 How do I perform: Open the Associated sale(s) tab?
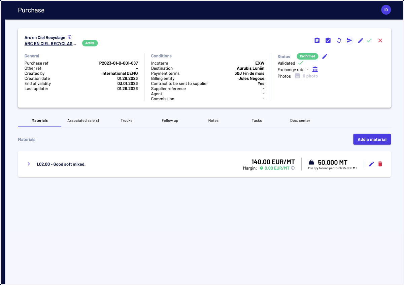[83, 120]
